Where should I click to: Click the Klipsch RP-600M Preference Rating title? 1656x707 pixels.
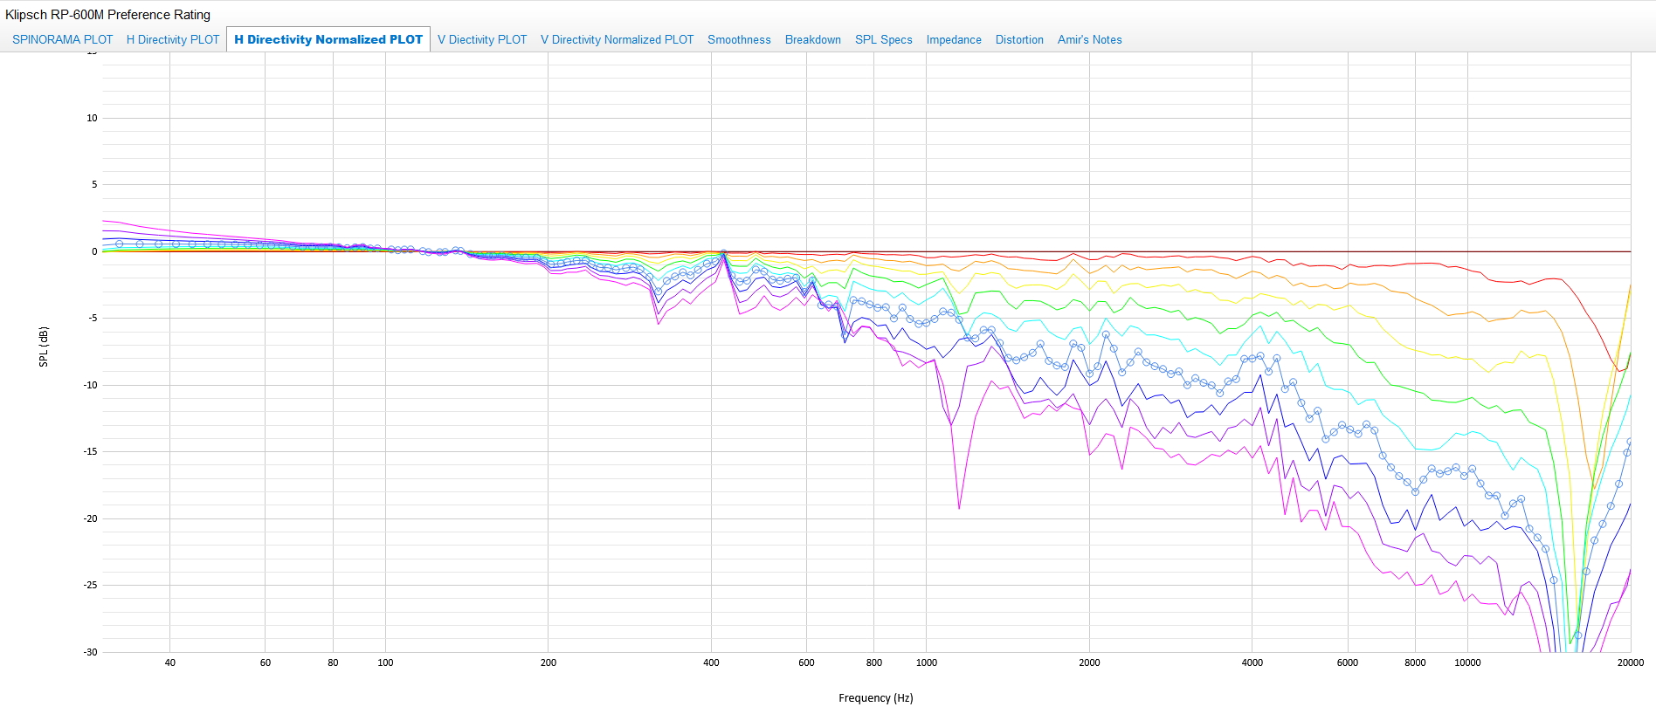[x=108, y=15]
